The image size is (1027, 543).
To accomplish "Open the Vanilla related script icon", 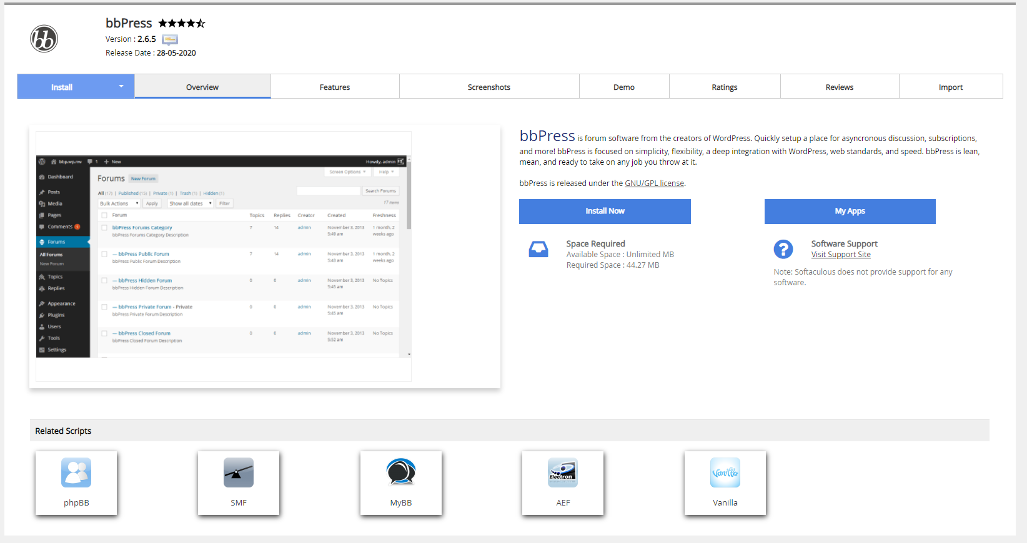I will tap(725, 472).
